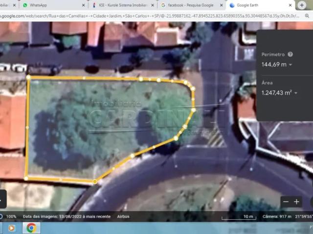The image size is (313, 234).
Task: Click the Google Earth tab favicon
Action: [232, 5]
